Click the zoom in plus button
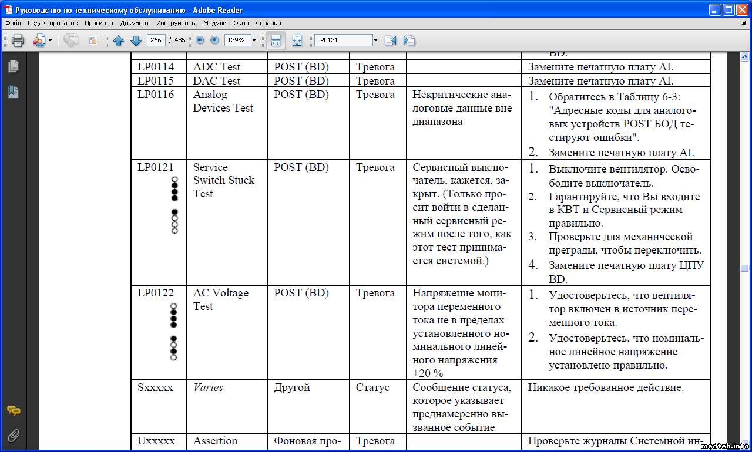752x452 pixels. tap(214, 41)
